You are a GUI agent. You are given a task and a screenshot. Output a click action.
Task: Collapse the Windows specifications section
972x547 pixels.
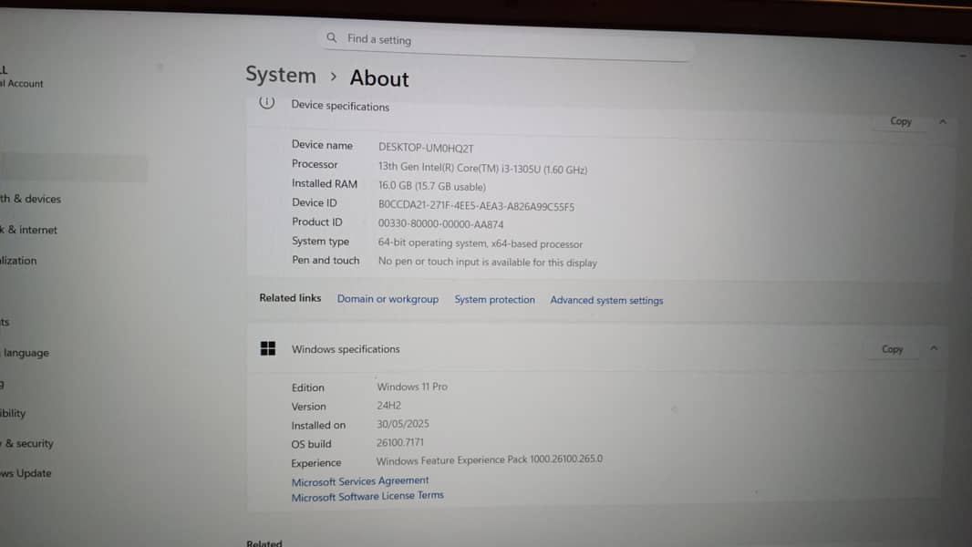(934, 348)
